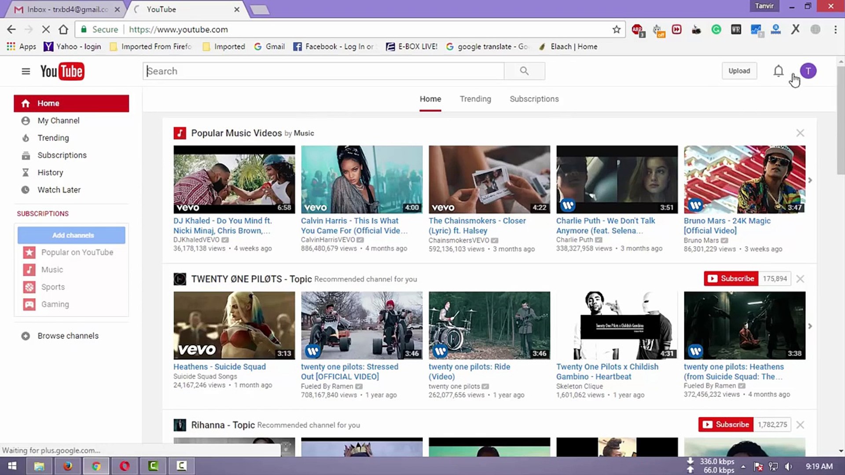Expand the twenty one pilots video row arrow

[x=810, y=326]
